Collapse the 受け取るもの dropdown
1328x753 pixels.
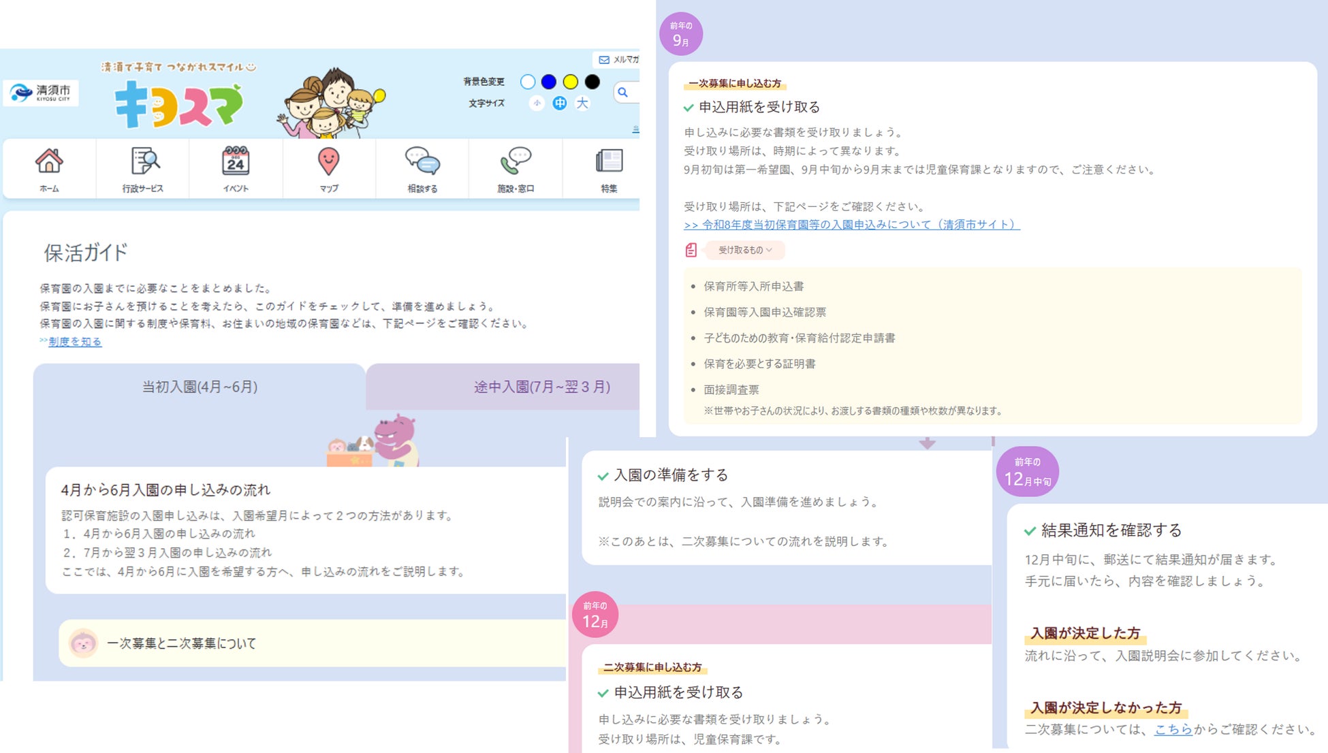point(745,250)
